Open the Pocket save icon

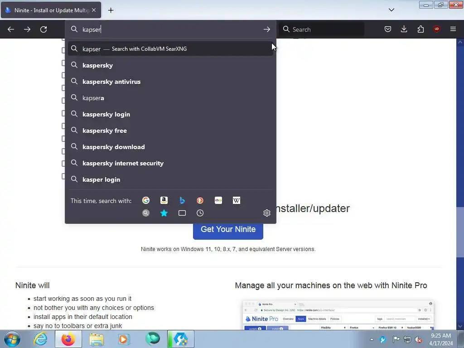click(388, 29)
